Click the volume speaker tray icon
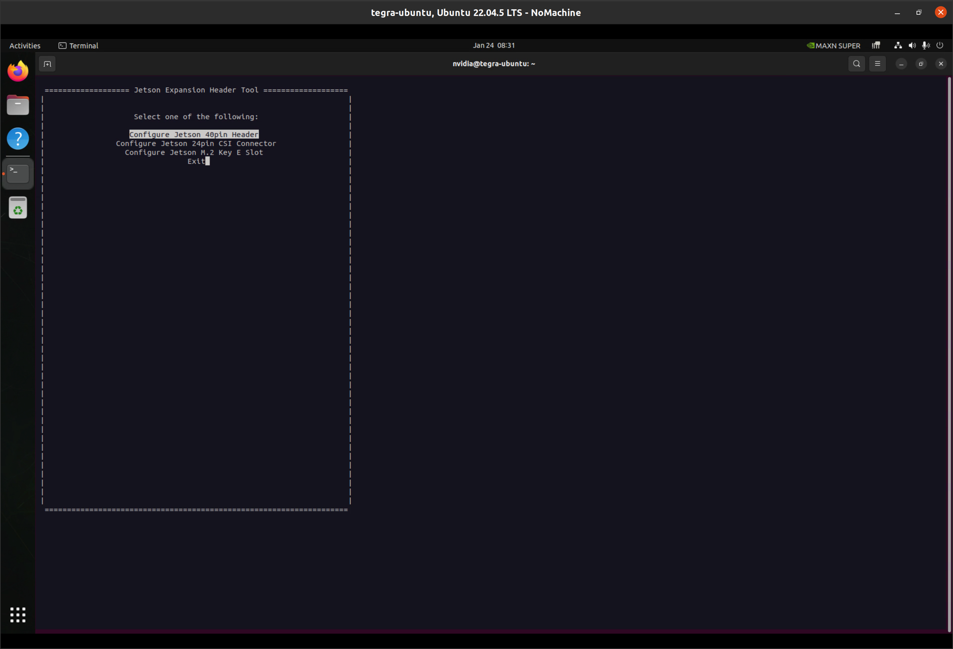Screen dimensions: 953x649 click(x=912, y=45)
